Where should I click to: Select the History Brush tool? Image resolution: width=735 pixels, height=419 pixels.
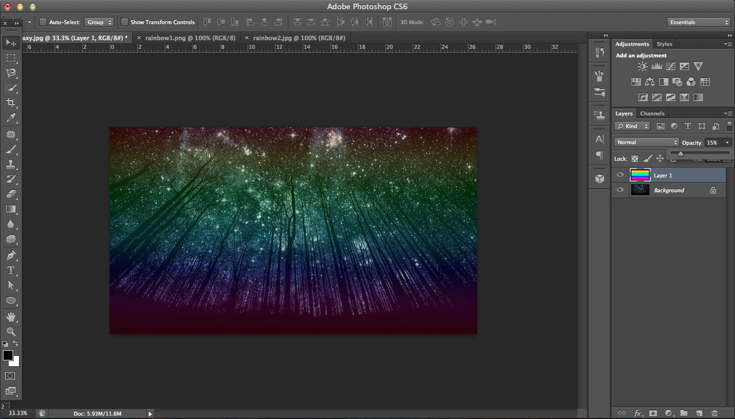click(x=11, y=179)
